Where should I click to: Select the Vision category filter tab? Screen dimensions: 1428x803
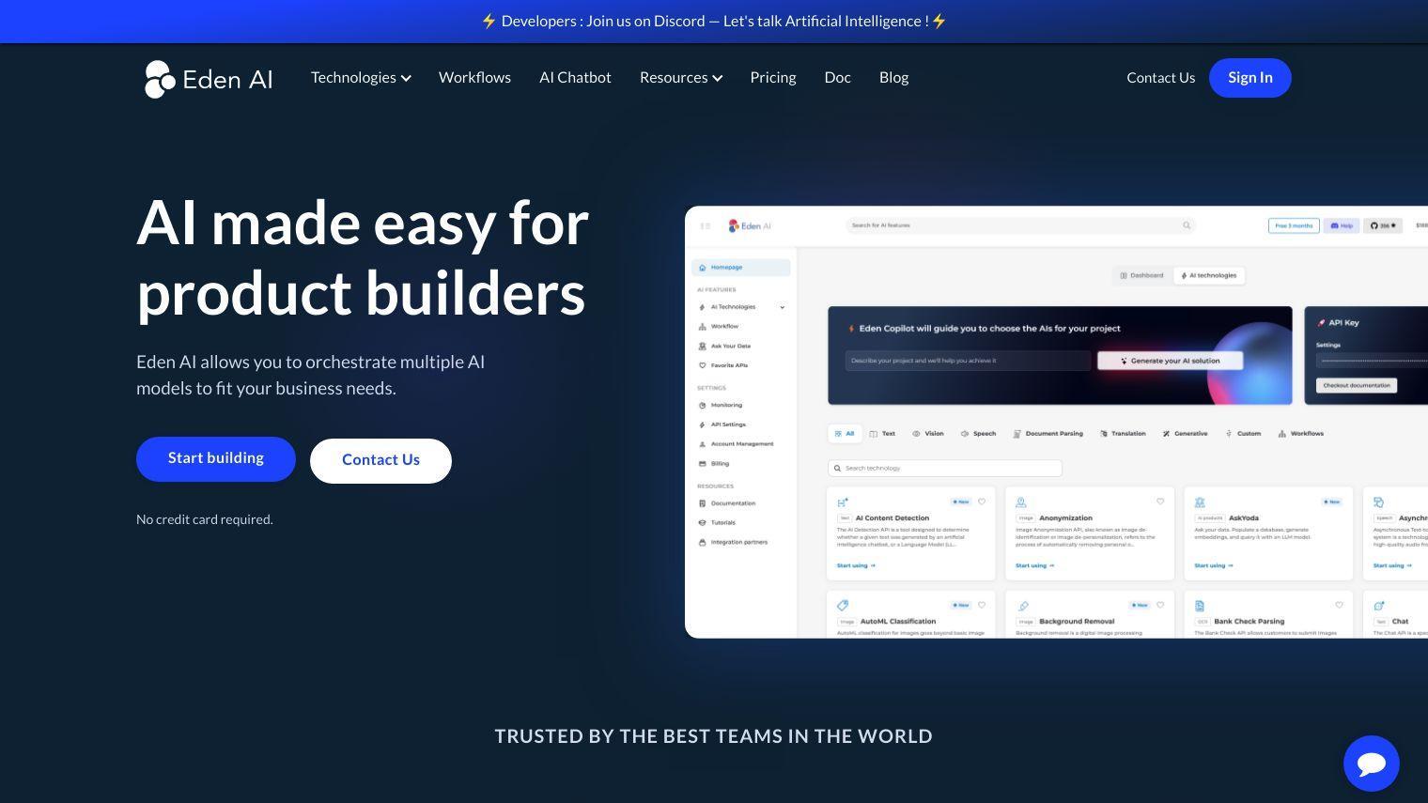tap(928, 434)
